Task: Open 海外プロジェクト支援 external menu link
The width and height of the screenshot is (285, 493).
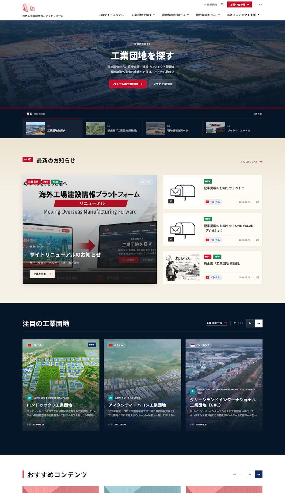Action: (x=243, y=15)
